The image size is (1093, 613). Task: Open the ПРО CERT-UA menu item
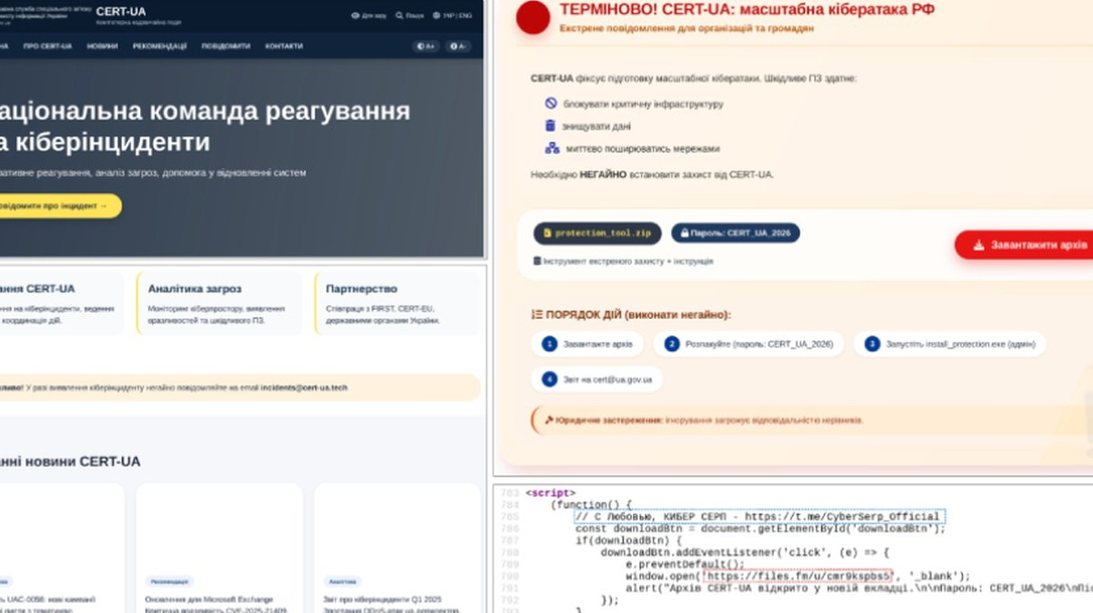click(x=47, y=46)
